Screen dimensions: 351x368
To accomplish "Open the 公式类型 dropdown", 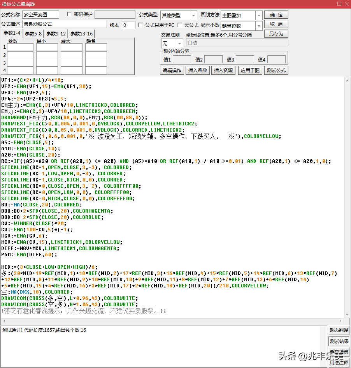I will tap(193, 16).
